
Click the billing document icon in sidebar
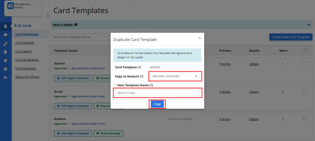[6, 52]
